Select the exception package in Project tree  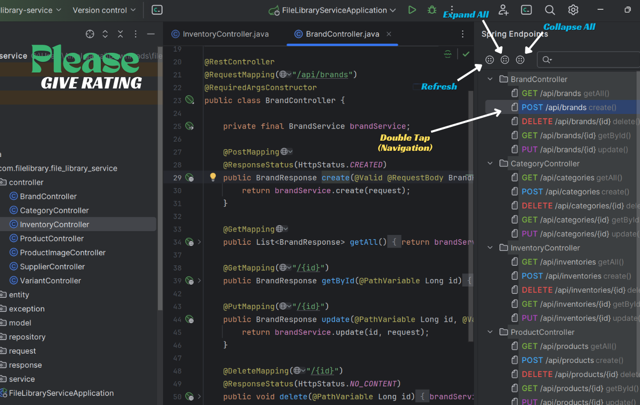click(27, 309)
